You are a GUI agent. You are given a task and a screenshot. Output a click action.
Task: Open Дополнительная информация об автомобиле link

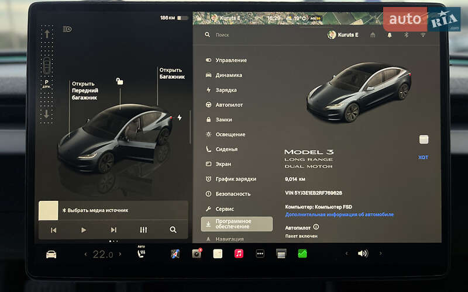coord(339,214)
